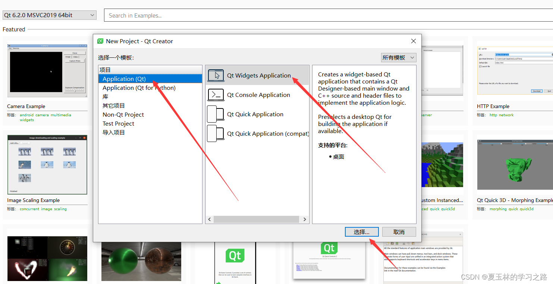Click the http tag under HTTP Example
The height and width of the screenshot is (284, 553).
point(493,115)
